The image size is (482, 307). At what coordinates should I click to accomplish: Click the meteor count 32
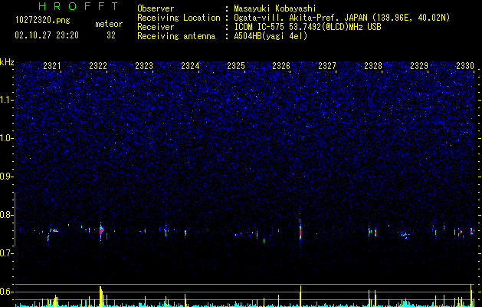click(111, 35)
